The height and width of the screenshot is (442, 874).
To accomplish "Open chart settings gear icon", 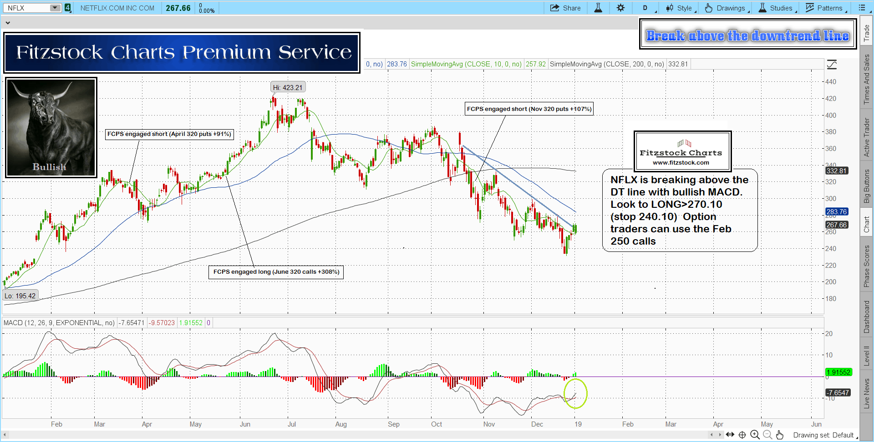I will pyautogui.click(x=620, y=8).
